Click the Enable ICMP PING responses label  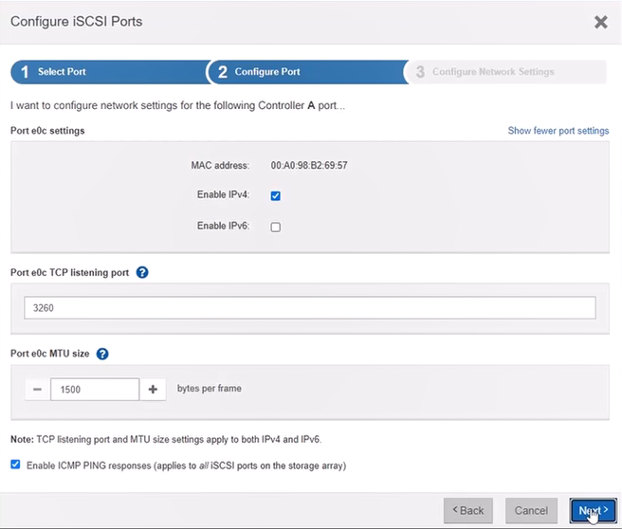point(187,465)
